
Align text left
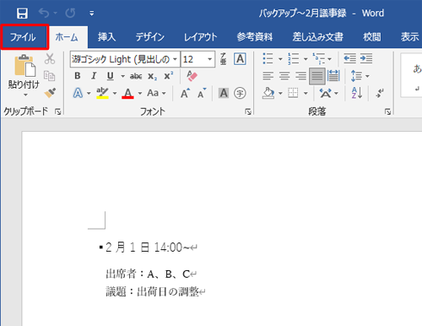(268, 76)
